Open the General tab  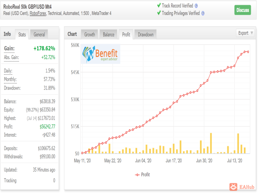pos(39,35)
